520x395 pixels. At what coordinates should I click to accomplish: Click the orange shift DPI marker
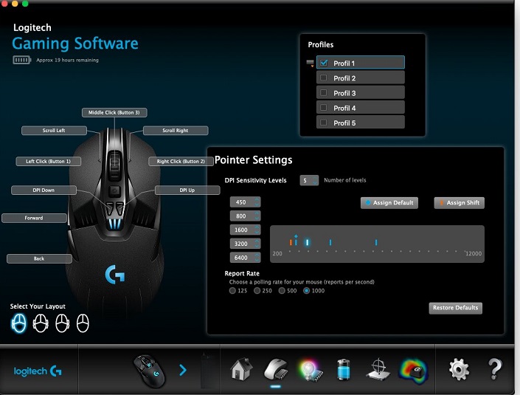tap(291, 243)
